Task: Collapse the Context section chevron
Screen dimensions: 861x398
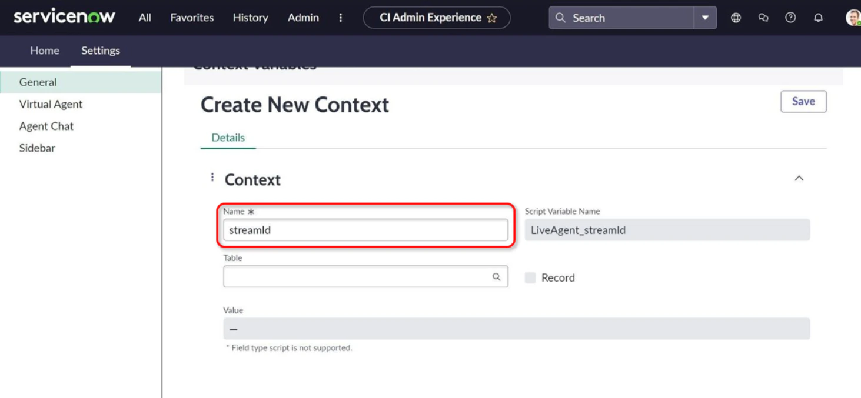Action: pyautogui.click(x=799, y=178)
